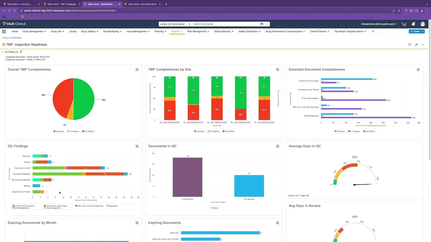Toggle Complete legend in Overall TMF Completeness
Viewport: 431px width, 242px height.
[59, 131]
